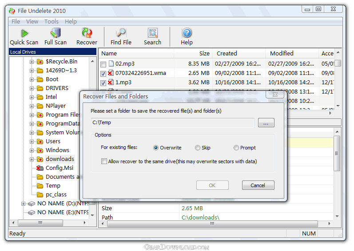Open the File menu
Screen dimensions: 354x251
(16, 22)
